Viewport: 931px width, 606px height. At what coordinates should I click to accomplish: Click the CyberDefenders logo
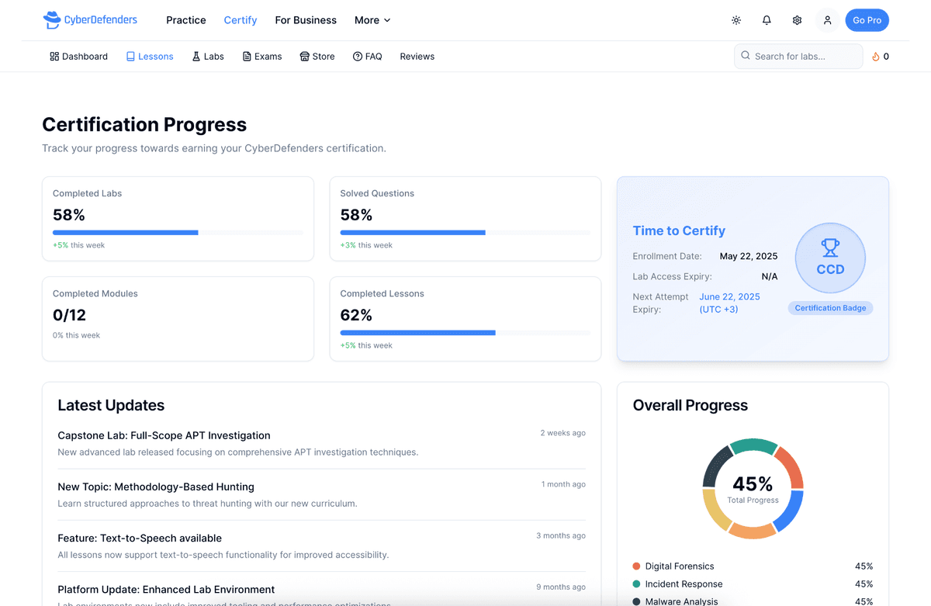point(90,20)
